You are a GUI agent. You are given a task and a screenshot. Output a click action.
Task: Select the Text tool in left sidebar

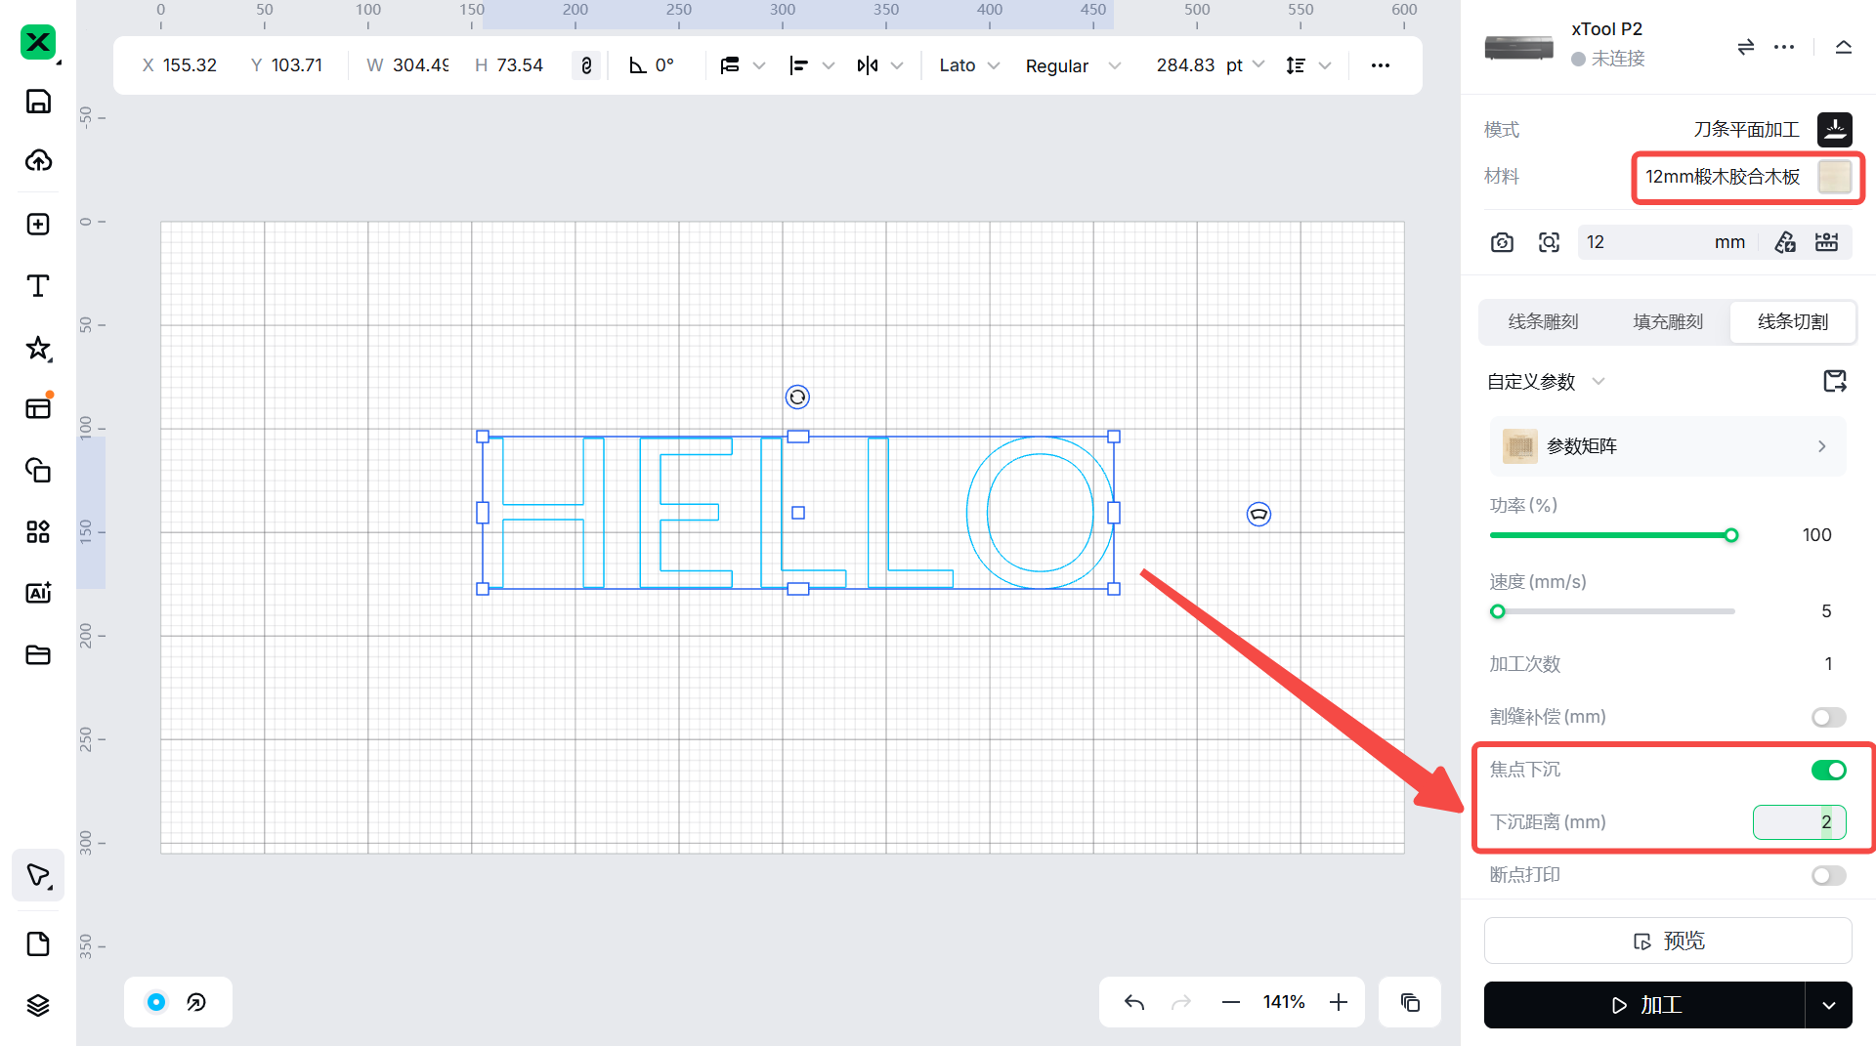[x=38, y=286]
